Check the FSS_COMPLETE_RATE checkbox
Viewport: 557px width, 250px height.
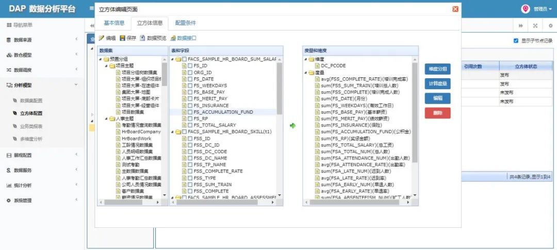tap(190, 171)
